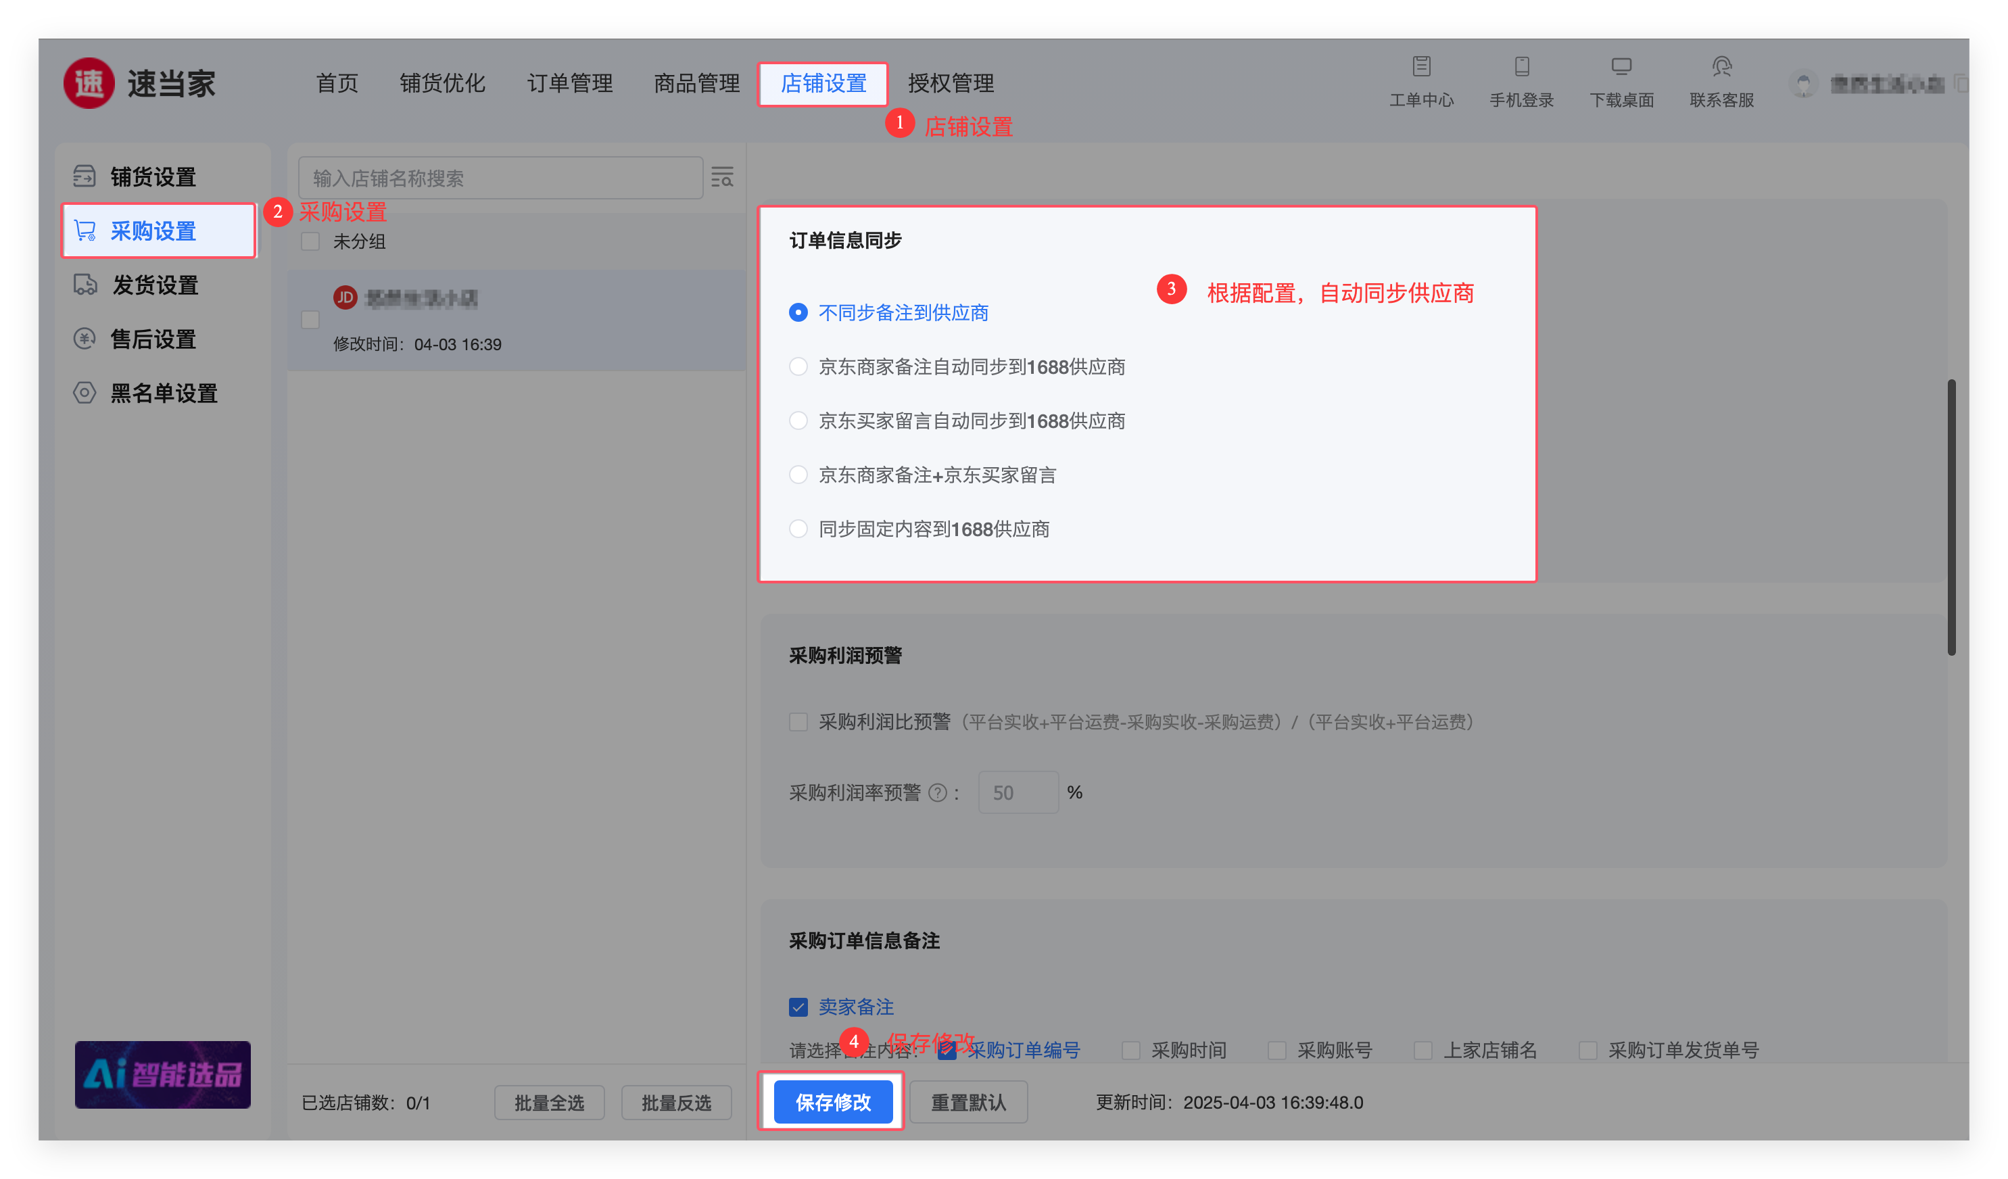
Task: Select 京东商家备注自动同步到1688供应商 radio
Action: tap(798, 366)
